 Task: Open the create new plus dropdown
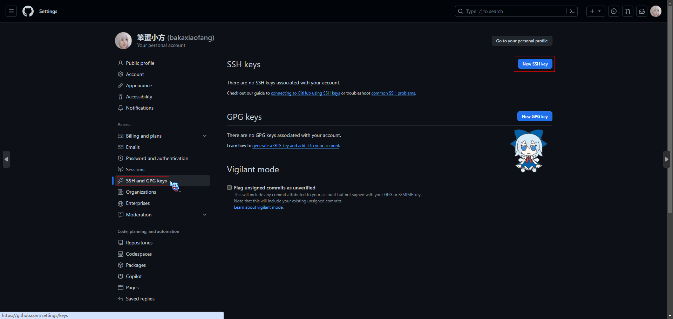[x=595, y=11]
